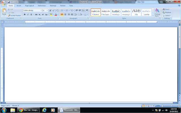This screenshot has height=113, width=181.
Task: Open the Office Button menu
Action: click(x=3, y=3)
